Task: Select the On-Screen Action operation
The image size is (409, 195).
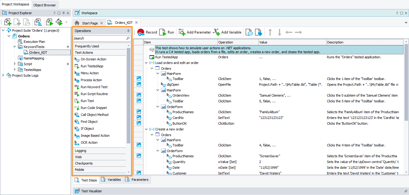Action: point(93,59)
